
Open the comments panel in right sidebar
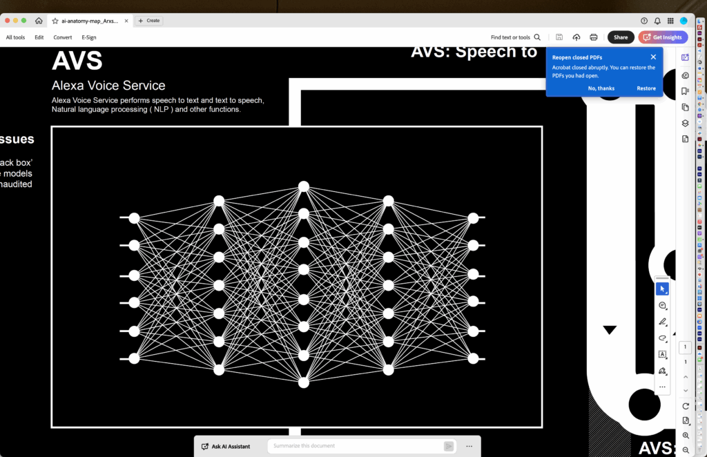pyautogui.click(x=686, y=75)
